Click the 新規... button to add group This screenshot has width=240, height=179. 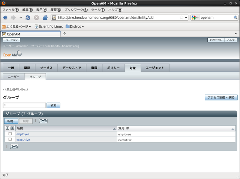(x=11, y=121)
